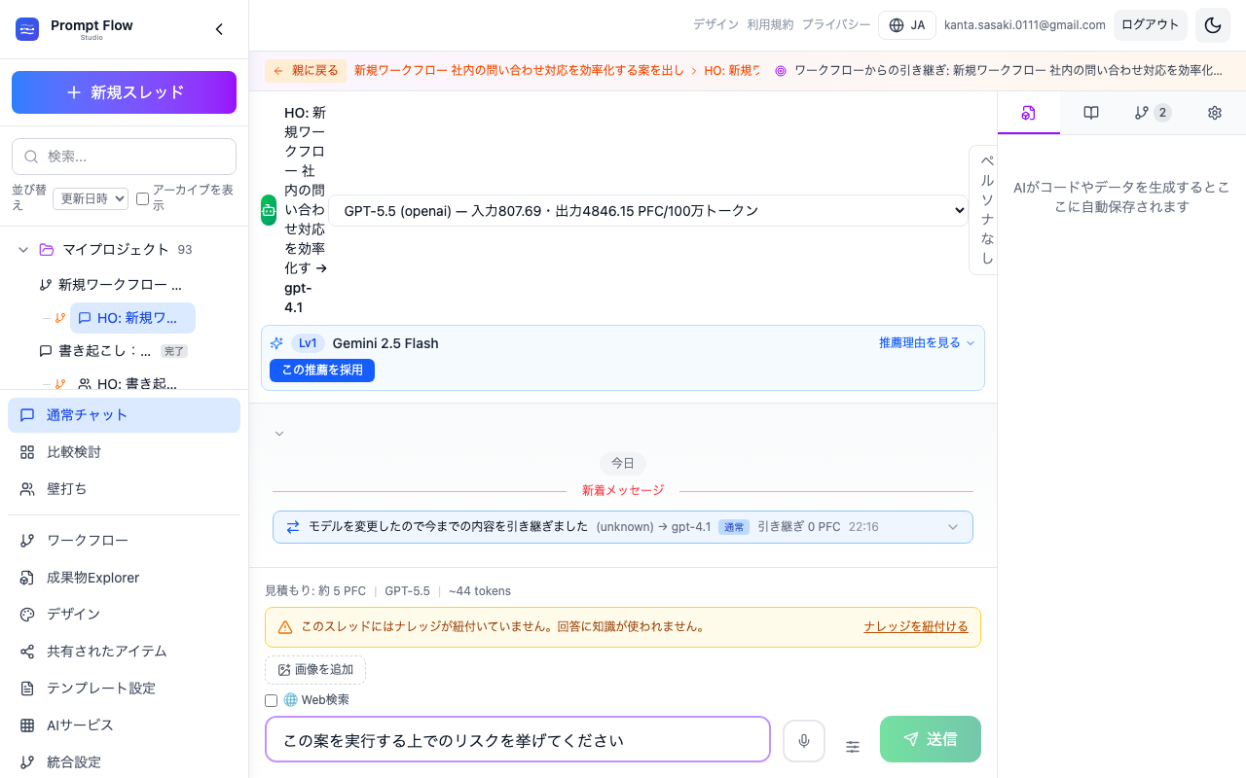Open the GPT-5.5 model selection dropdown
This screenshot has height=778, width=1246.
tap(648, 210)
